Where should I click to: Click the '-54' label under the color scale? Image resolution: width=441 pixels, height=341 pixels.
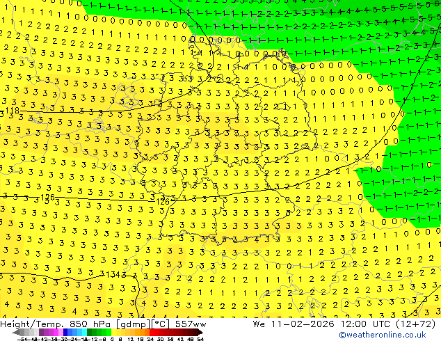pyautogui.click(x=22, y=339)
